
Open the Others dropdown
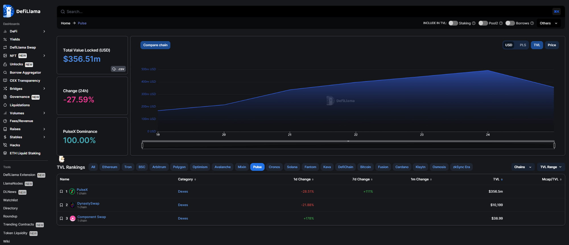pos(549,23)
